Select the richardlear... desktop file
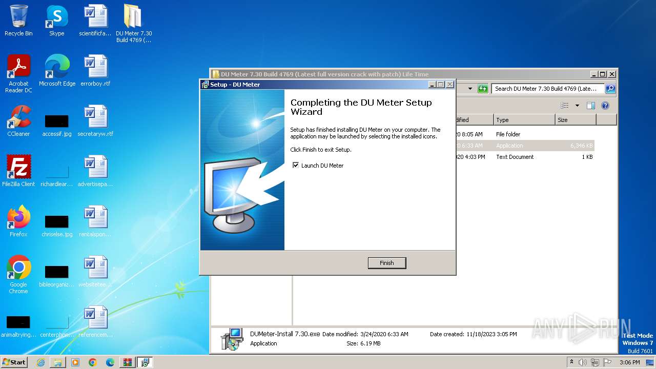Viewport: 656px width, 369px height. [x=57, y=176]
